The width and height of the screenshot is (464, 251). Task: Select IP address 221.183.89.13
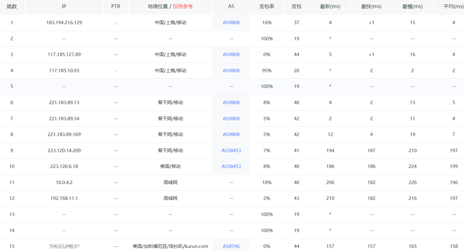pyautogui.click(x=64, y=103)
